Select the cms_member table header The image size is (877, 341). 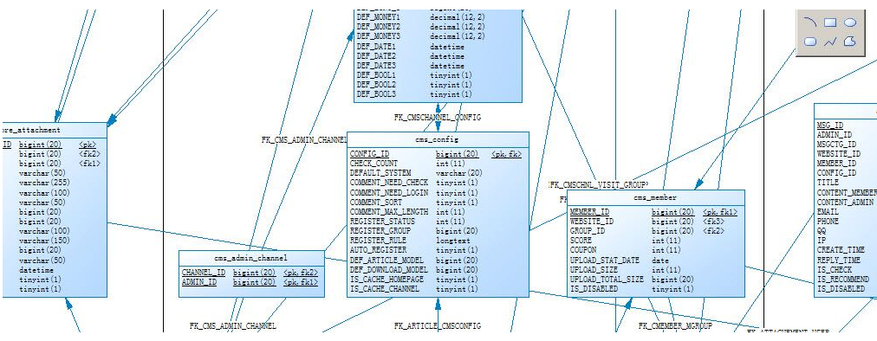click(655, 197)
